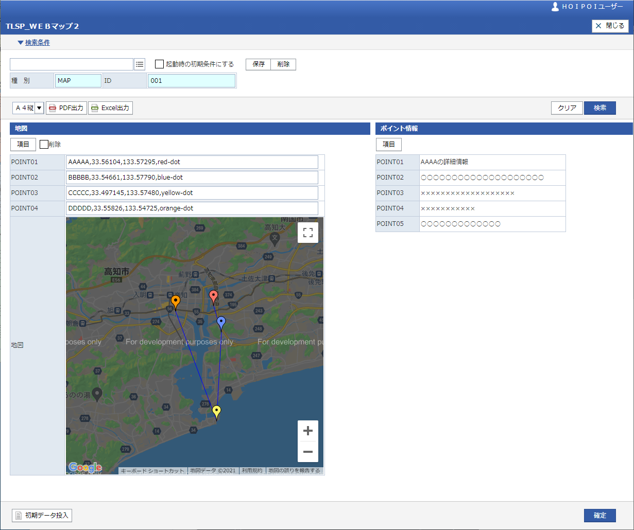Click the クリア button
This screenshot has width=634, height=530.
pyautogui.click(x=567, y=108)
